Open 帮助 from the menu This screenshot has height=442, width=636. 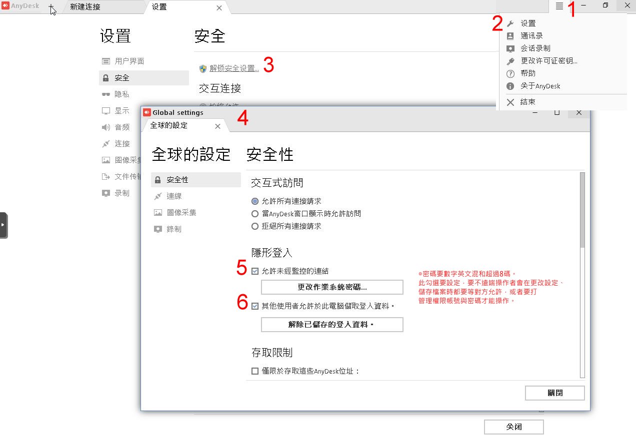click(528, 73)
